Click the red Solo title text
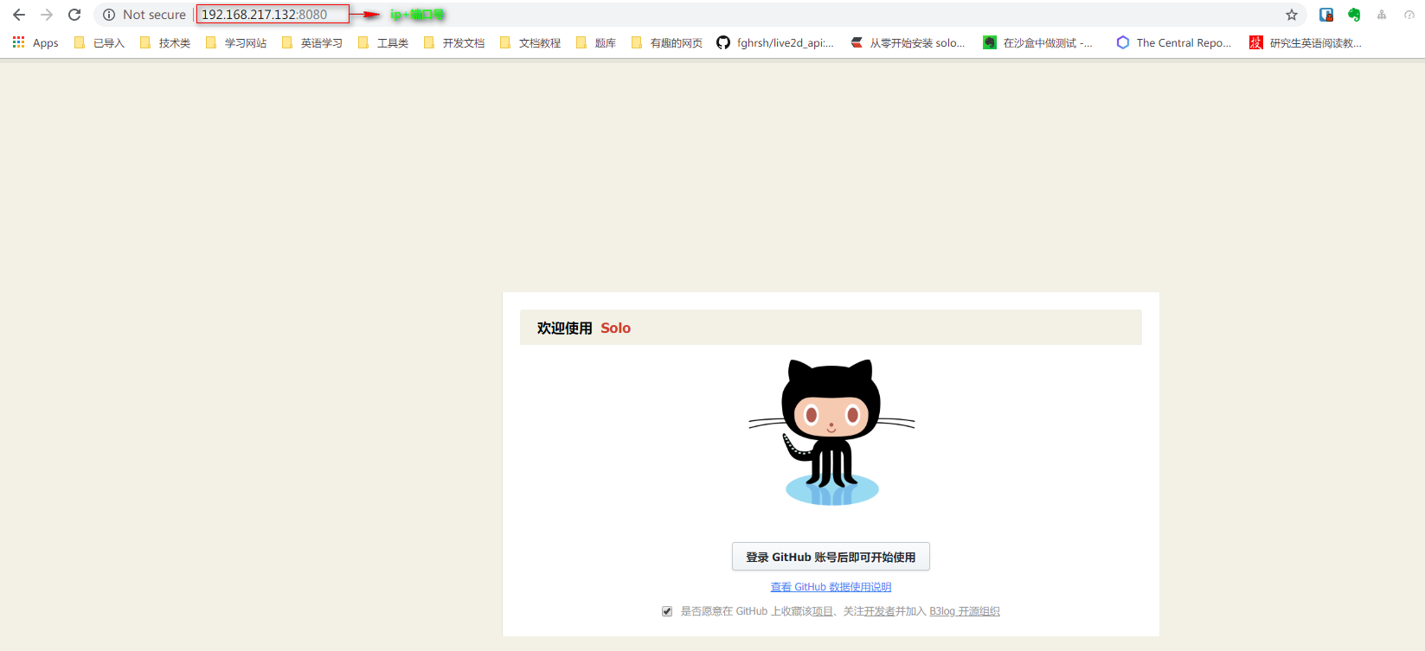This screenshot has width=1425, height=651. pos(615,328)
